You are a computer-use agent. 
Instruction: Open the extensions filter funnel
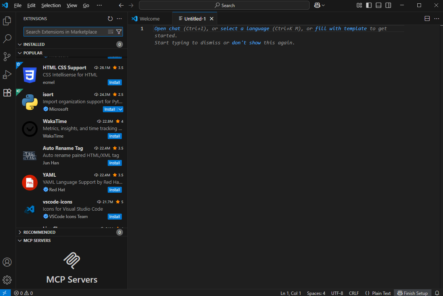119,32
